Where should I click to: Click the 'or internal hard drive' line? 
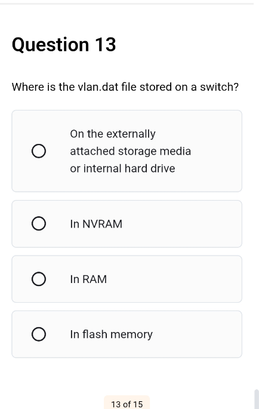click(x=122, y=168)
